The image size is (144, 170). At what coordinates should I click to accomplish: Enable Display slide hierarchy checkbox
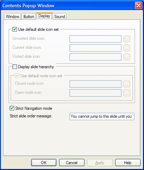click(x=15, y=67)
